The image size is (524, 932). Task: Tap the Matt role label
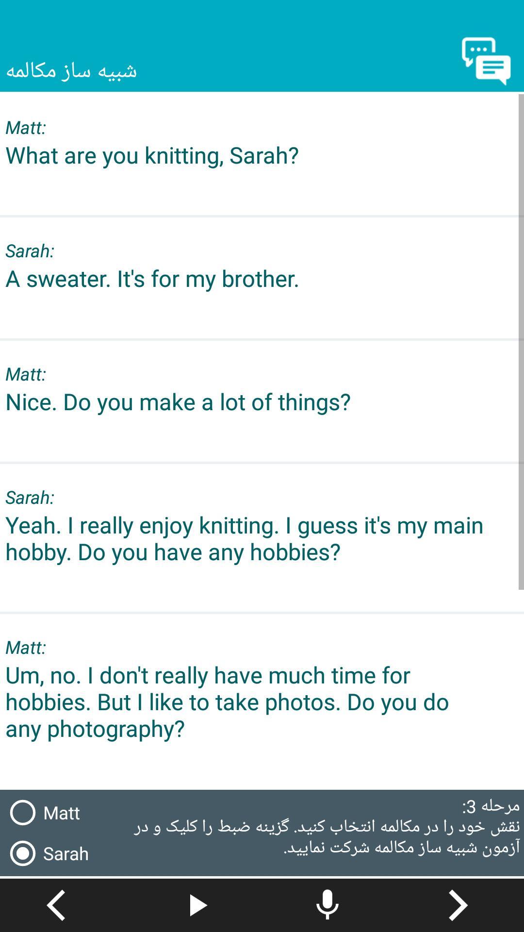point(61,813)
